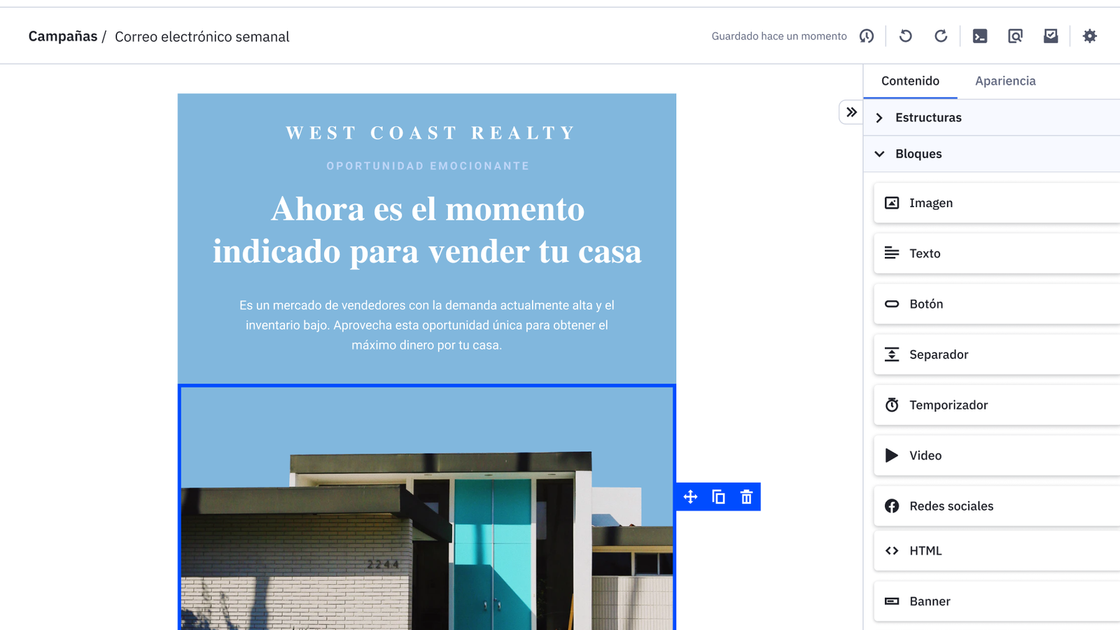Viewport: 1120px width, 630px height.
Task: Duplicate the selected image block
Action: click(x=718, y=497)
